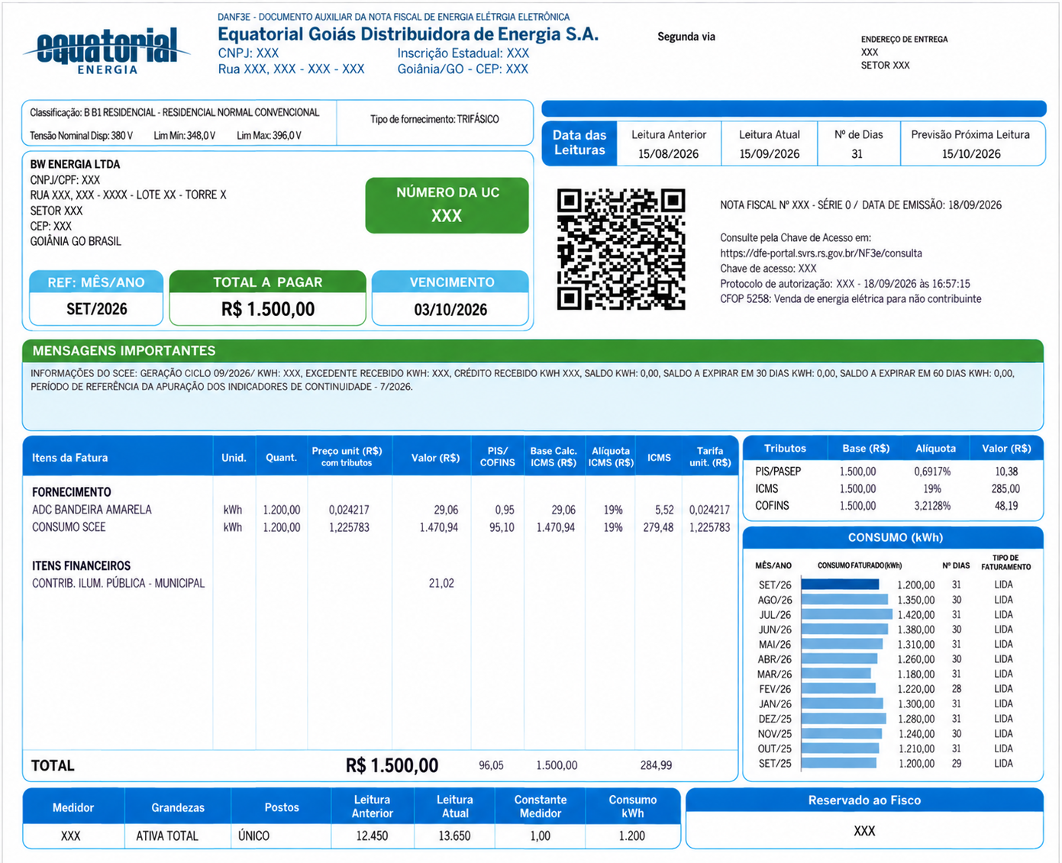
Task: Select Previsão Próxima Leitura 15/10/2026
Action: click(970, 154)
